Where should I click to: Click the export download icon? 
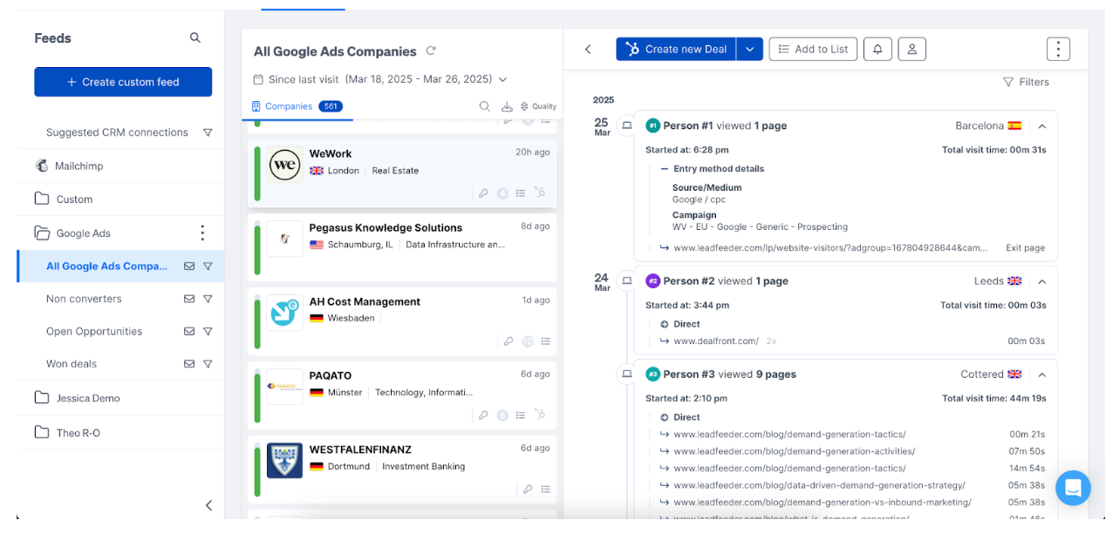click(507, 106)
